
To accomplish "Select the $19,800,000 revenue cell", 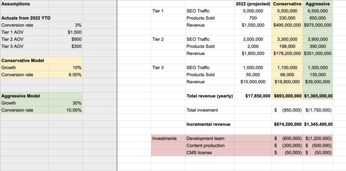I will 287,82.
